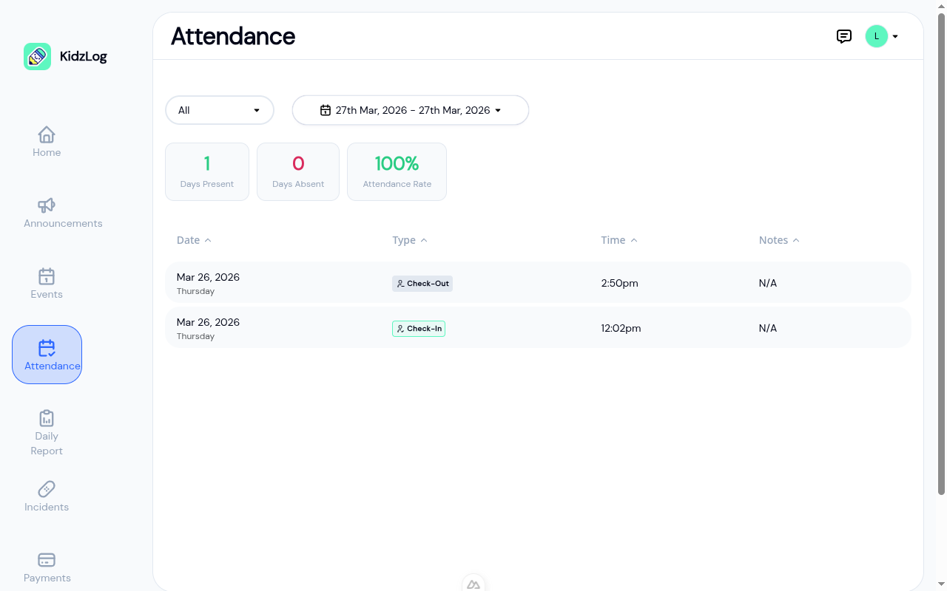This screenshot has width=947, height=591.
Task: Click the user avatar L
Action: [x=877, y=36]
